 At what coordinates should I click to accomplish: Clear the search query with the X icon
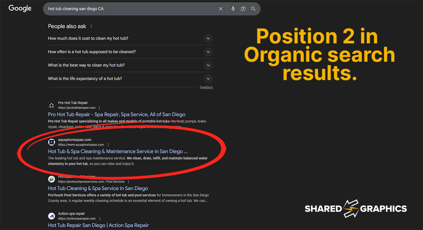click(221, 9)
